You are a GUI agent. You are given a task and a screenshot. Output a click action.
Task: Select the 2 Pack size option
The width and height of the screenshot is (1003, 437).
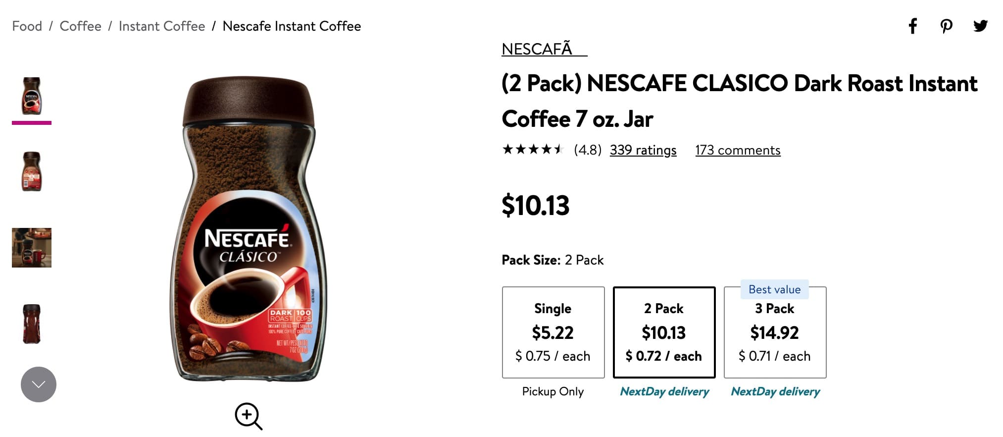[x=664, y=332]
